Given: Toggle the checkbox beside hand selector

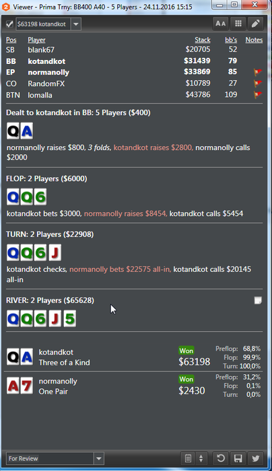Looking at the screenshot, I should (x=9, y=24).
